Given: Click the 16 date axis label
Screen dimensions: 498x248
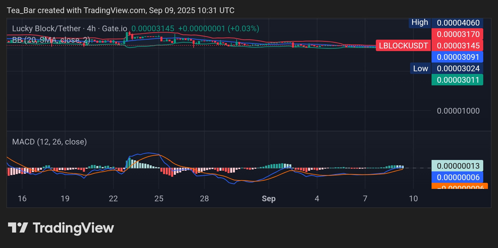Looking at the screenshot, I should click(x=22, y=199).
